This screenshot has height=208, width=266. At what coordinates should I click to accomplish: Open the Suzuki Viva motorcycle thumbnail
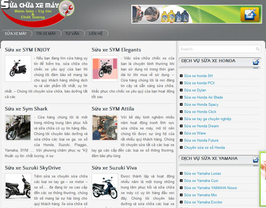point(105,187)
